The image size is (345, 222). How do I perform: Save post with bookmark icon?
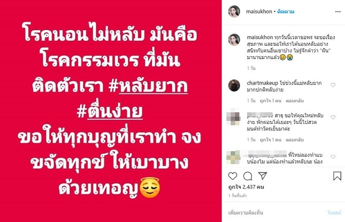click(337, 176)
